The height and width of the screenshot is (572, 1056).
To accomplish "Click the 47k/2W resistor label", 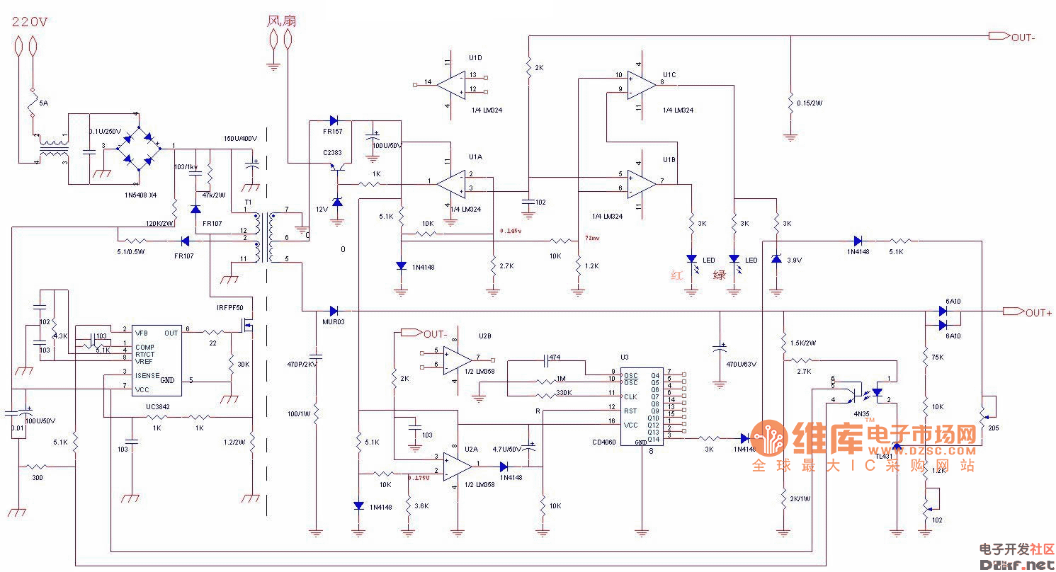I will [213, 195].
